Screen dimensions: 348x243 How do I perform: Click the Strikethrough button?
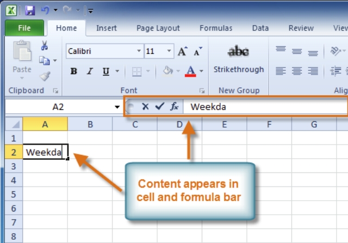pos(239,59)
